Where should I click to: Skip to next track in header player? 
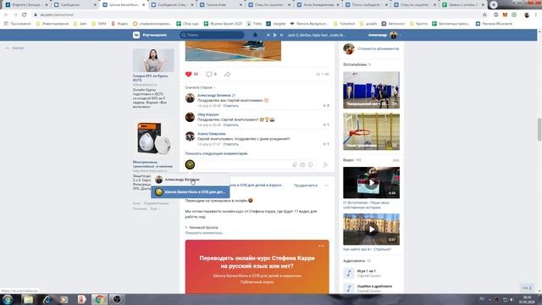(x=281, y=35)
